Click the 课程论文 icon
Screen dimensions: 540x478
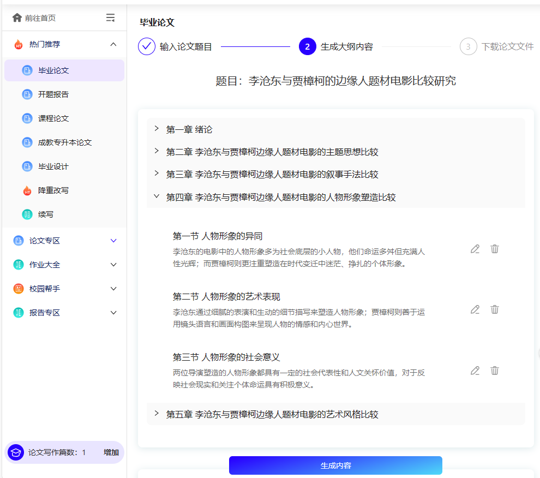point(27,118)
